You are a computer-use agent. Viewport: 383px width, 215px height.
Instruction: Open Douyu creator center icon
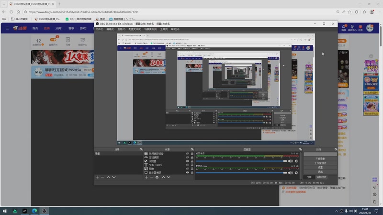pos(352,28)
